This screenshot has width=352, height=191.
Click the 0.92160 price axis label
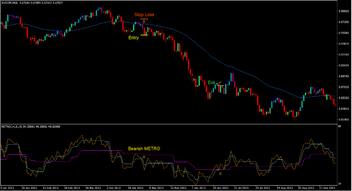tap(344, 54)
